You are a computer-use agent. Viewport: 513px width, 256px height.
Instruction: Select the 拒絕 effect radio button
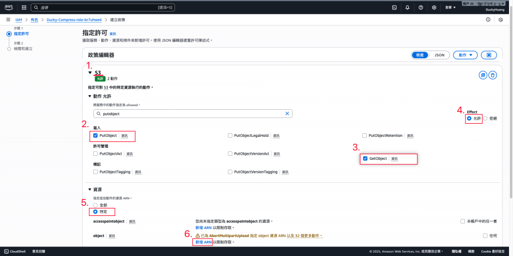pos(485,119)
